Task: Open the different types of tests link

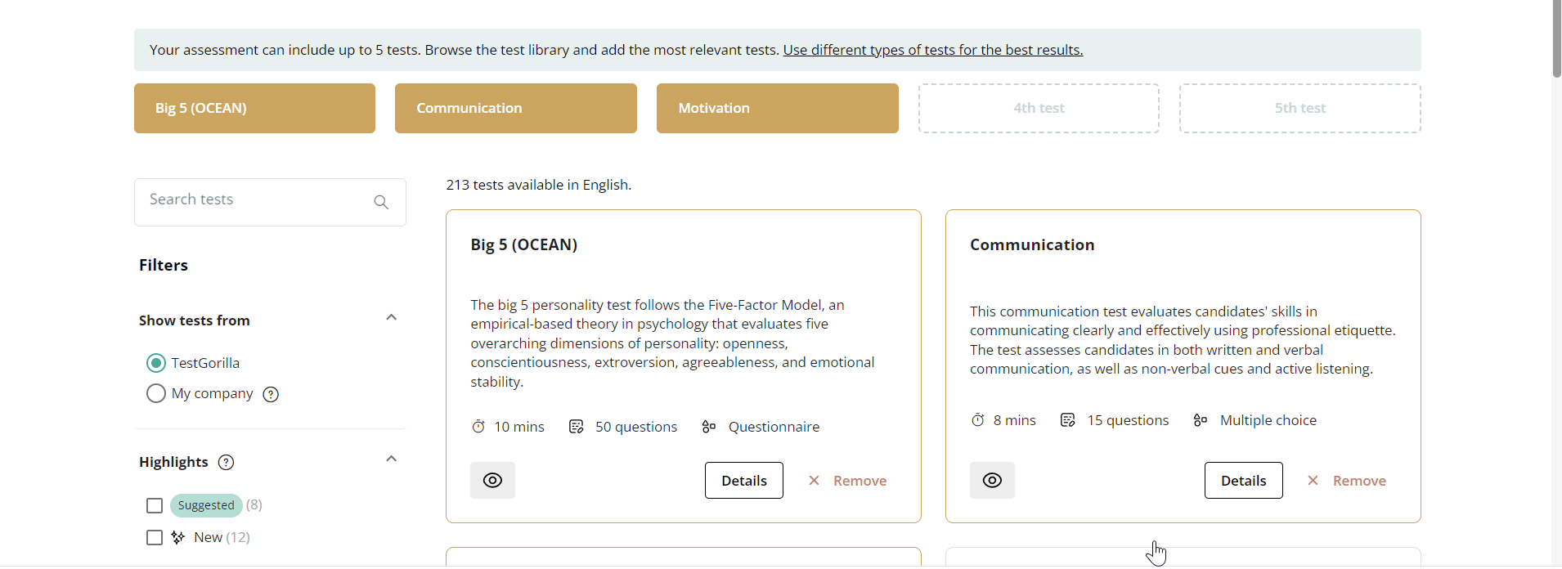Action: point(932,51)
